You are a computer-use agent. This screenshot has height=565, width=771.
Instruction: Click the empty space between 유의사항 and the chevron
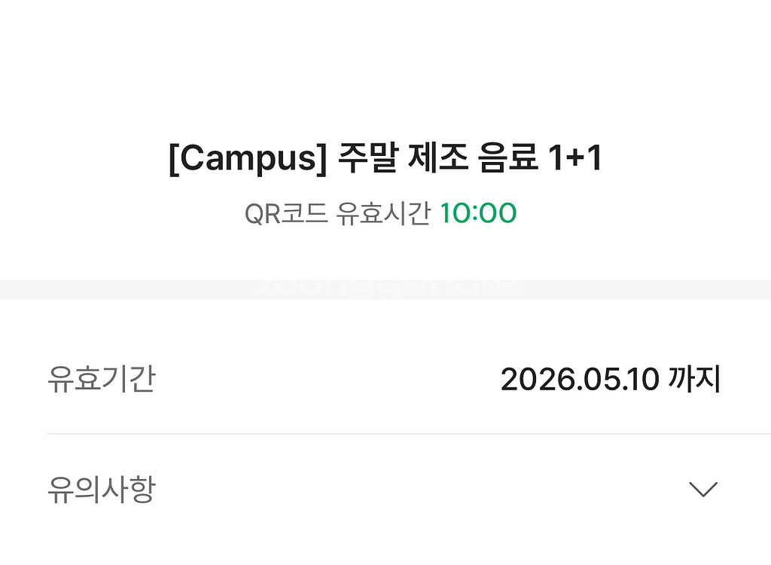tap(422, 490)
